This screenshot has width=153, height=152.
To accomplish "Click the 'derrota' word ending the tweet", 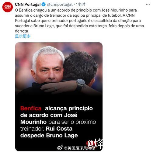I will point(22,31).
